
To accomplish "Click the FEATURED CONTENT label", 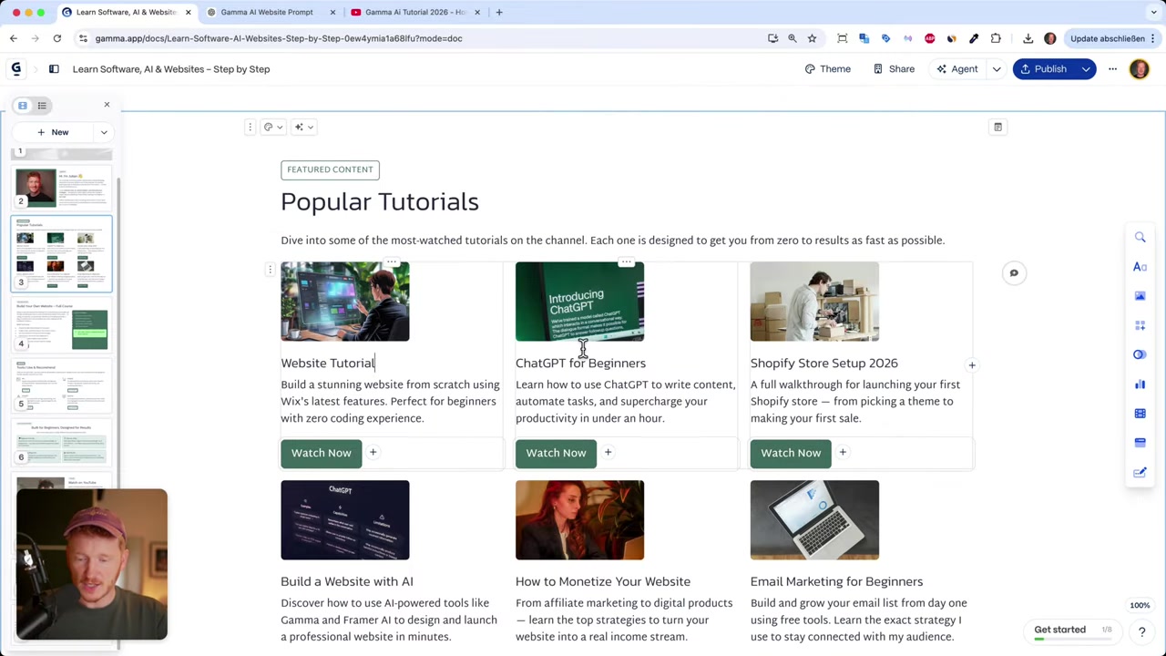I will (330, 169).
